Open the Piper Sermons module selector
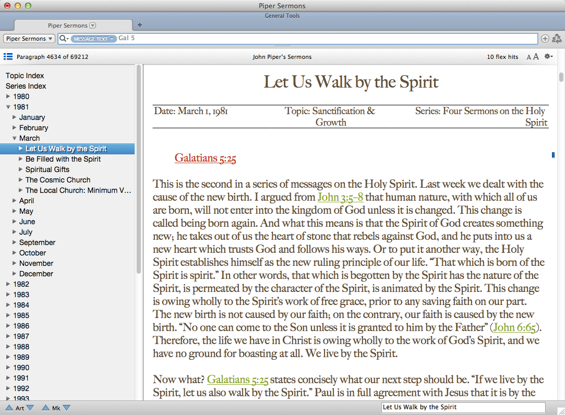 click(29, 39)
